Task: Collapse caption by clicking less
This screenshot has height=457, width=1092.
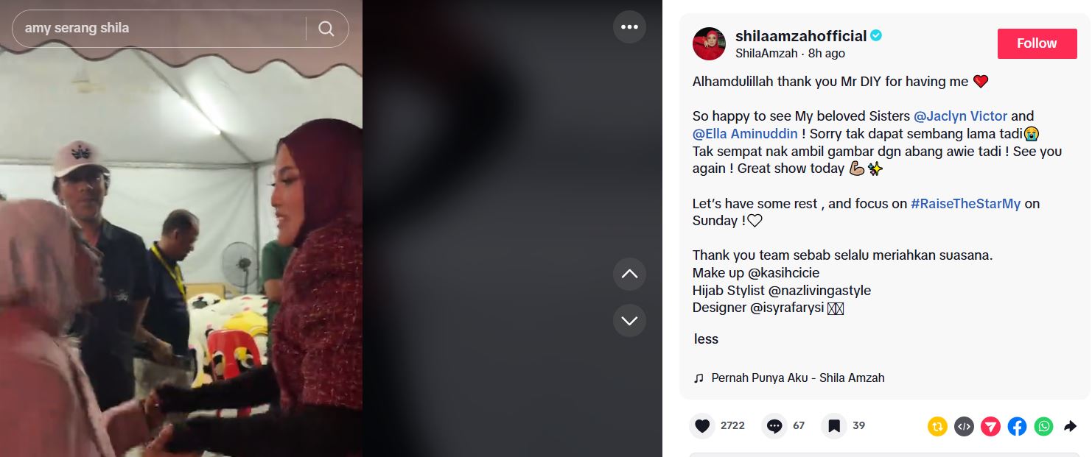Action: point(706,339)
